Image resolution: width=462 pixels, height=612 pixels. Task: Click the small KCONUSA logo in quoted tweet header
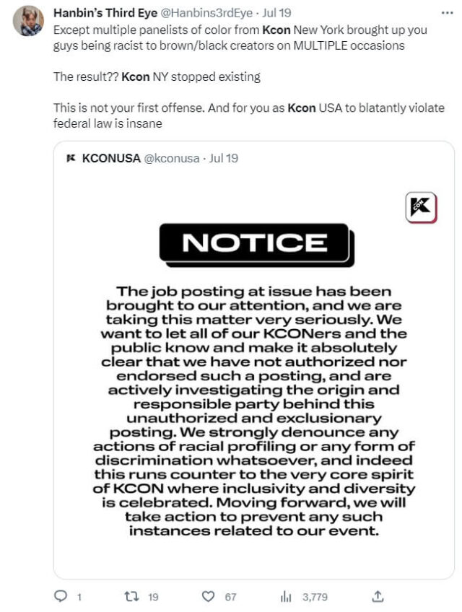click(71, 158)
